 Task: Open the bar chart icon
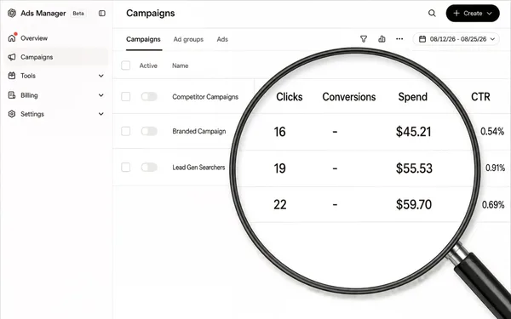tap(382, 39)
